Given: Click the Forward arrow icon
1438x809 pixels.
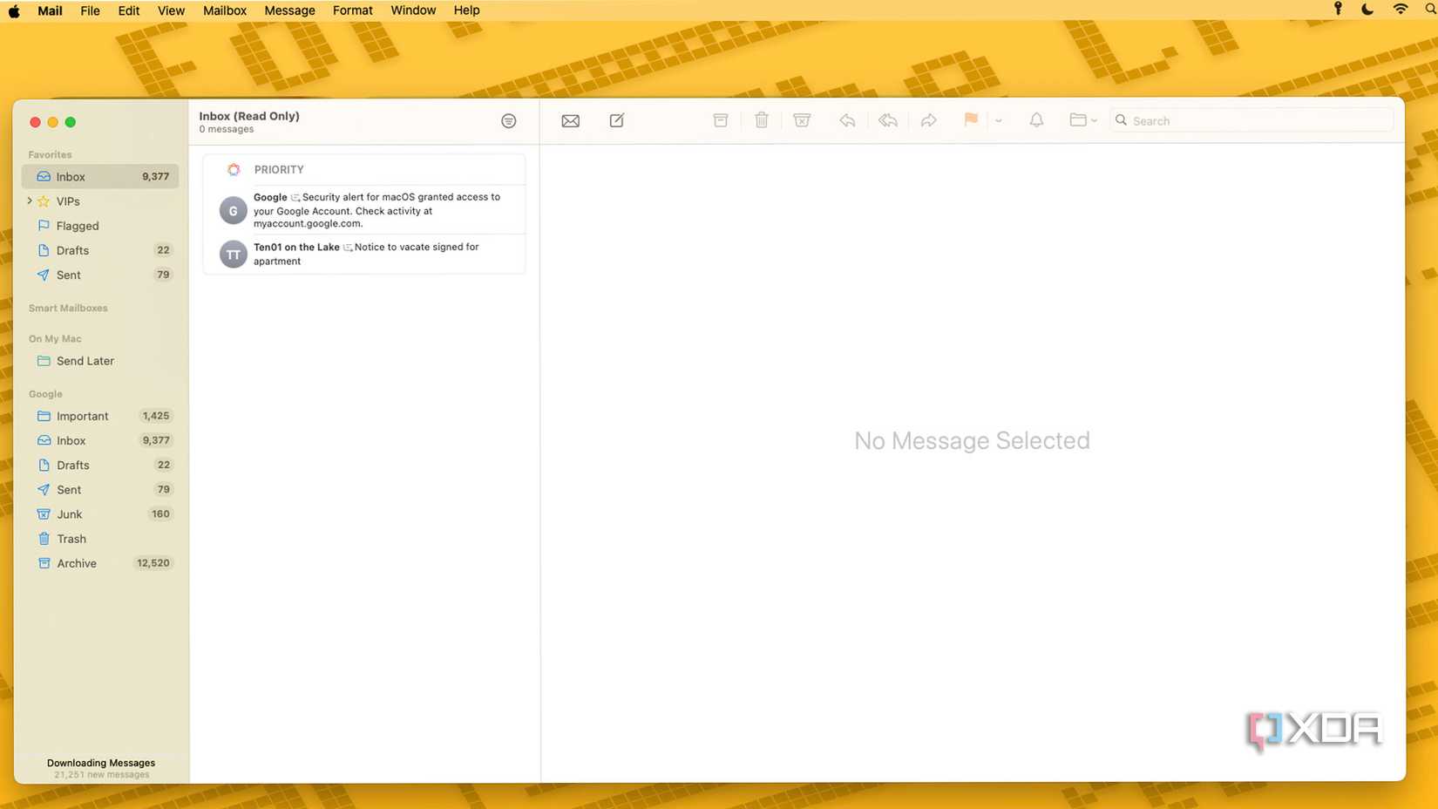Looking at the screenshot, I should (x=929, y=120).
